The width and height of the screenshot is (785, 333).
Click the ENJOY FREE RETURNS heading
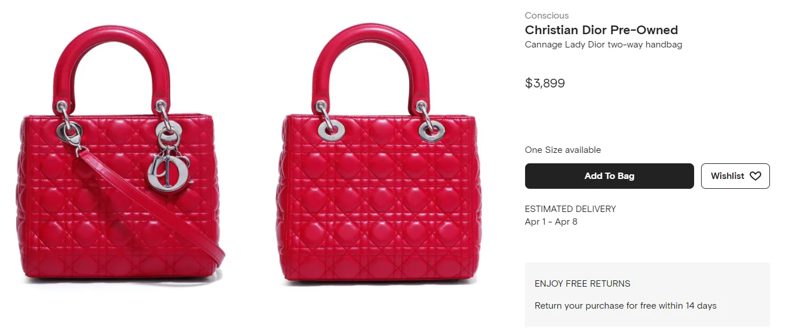tap(582, 284)
